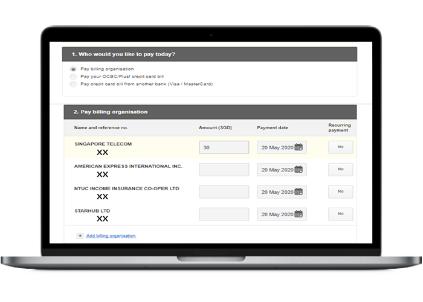The image size is (423, 302).
Task: Click Name and reference no. column header
Action: [x=101, y=127]
